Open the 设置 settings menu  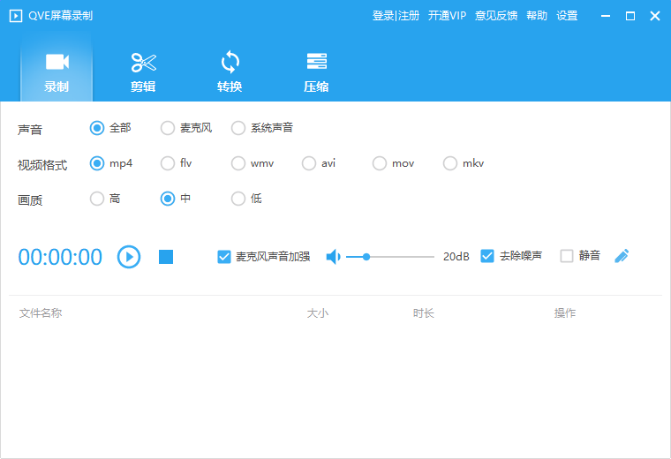pyautogui.click(x=567, y=16)
